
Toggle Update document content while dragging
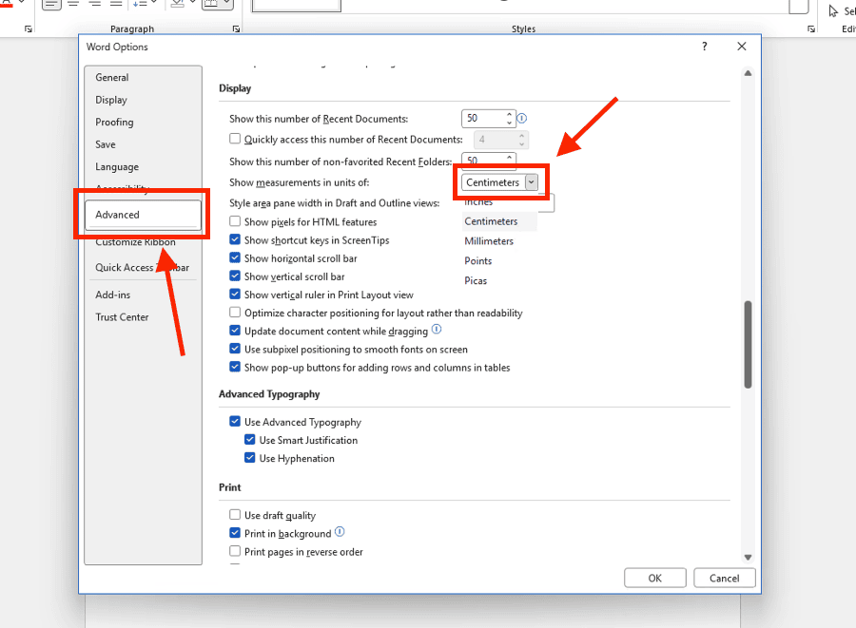pyautogui.click(x=235, y=331)
